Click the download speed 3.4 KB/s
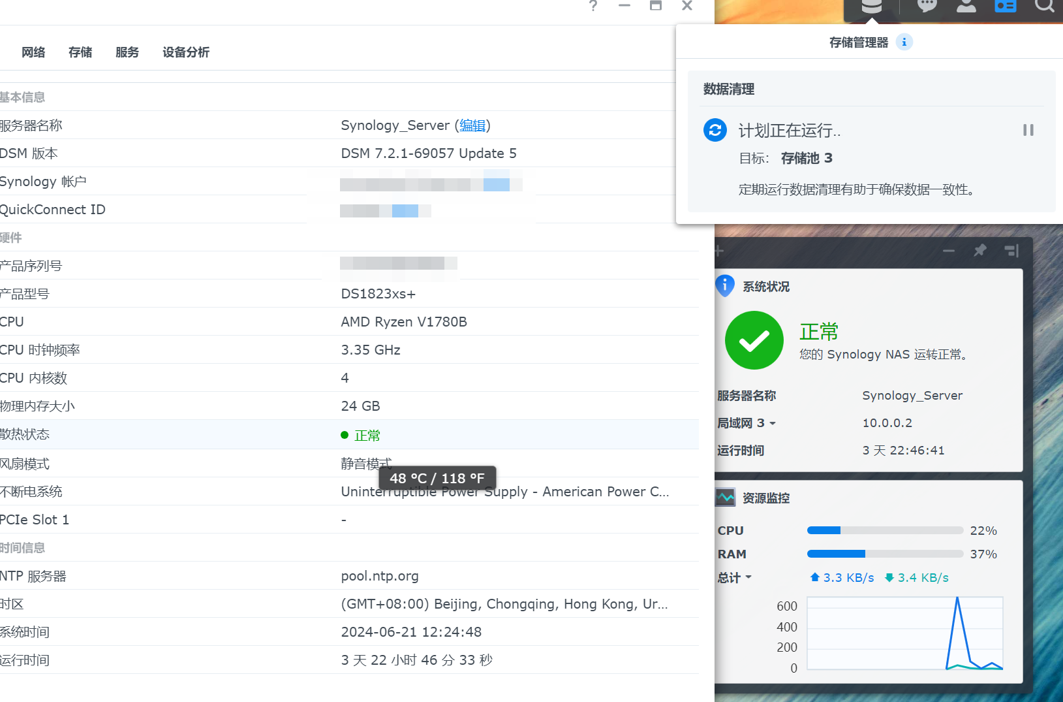The width and height of the screenshot is (1063, 702). point(917,577)
